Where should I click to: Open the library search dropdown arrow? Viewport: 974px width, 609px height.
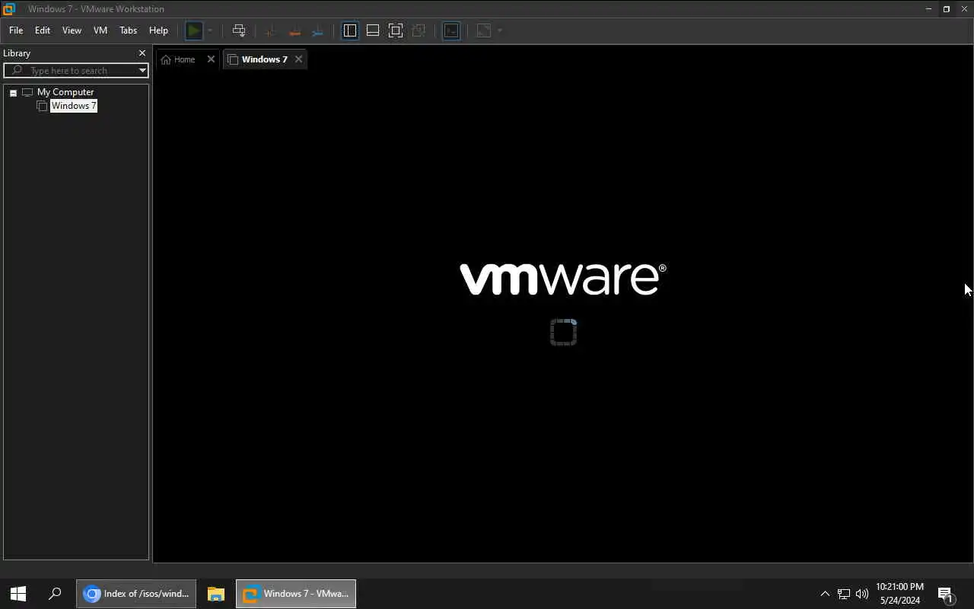click(142, 70)
